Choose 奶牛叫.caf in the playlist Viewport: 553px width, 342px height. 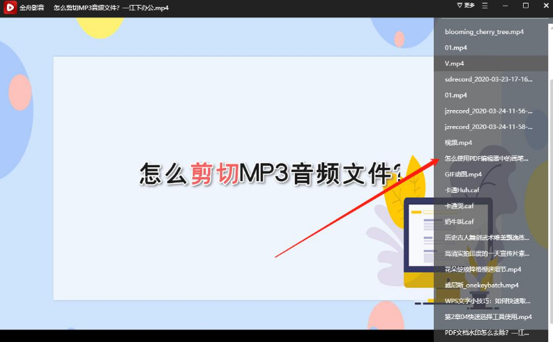pyautogui.click(x=459, y=221)
